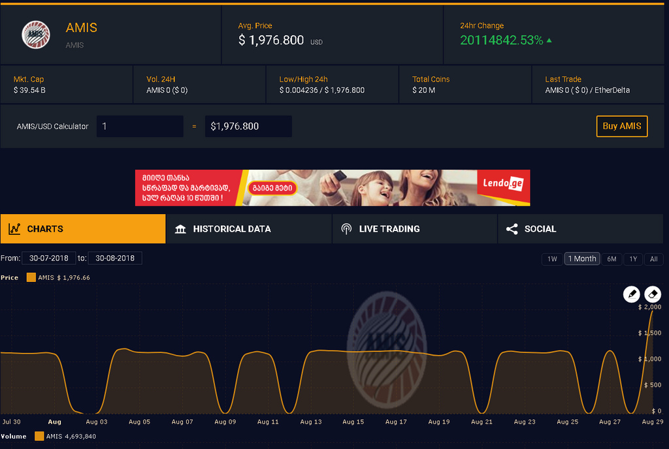669x449 pixels.
Task: Click the 24hr Change percentage 20114842.53%
Action: click(501, 40)
